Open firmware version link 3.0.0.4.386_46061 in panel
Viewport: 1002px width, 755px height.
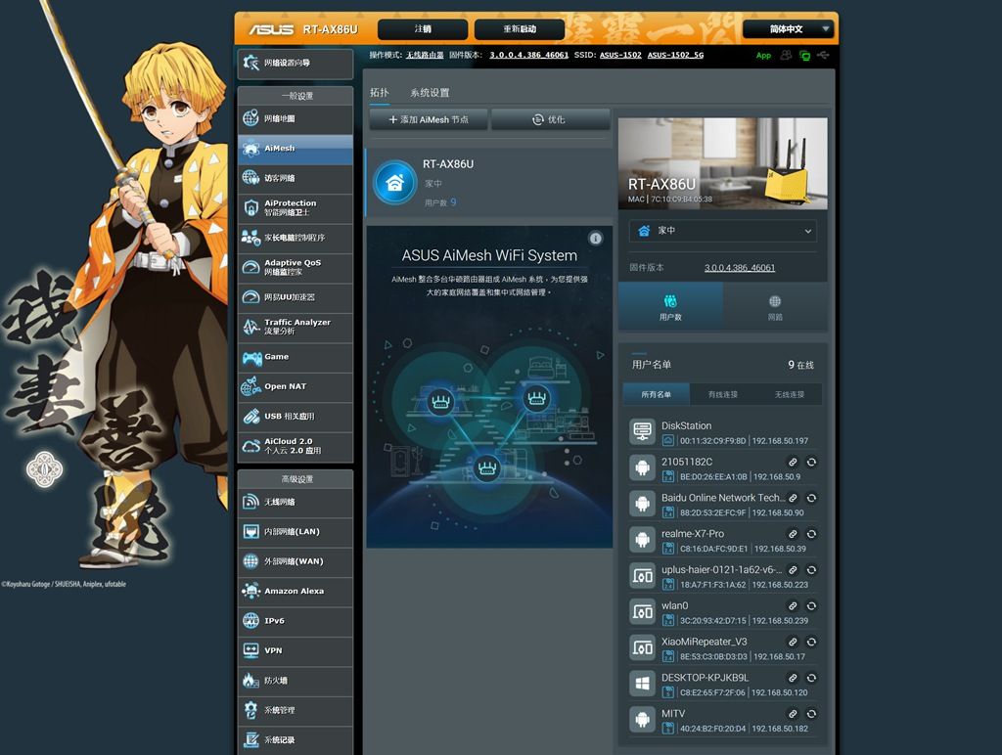(x=739, y=268)
